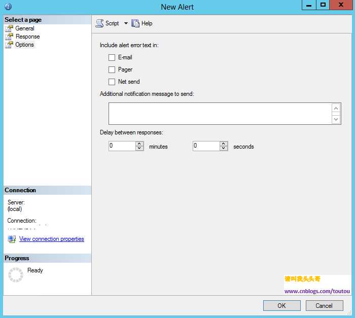Image resolution: width=355 pixels, height=318 pixels.
Task: Click the Script button label
Action: pos(112,23)
